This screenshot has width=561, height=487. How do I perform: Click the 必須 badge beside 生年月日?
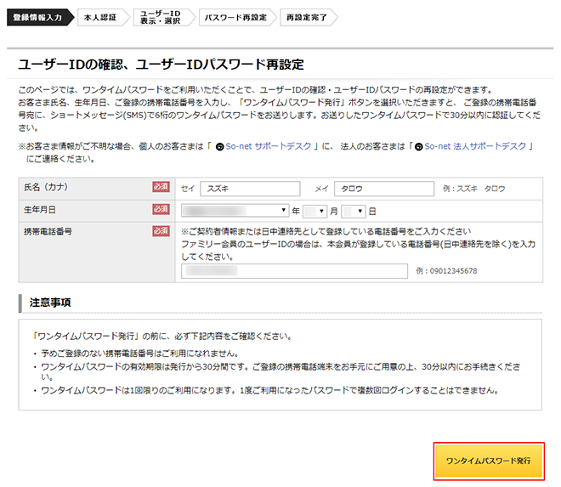tap(161, 209)
